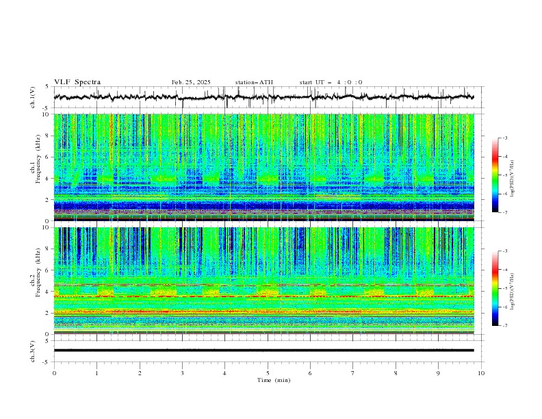The image size is (542, 419).
Task: Click the time axis tick label '8'
Action: coord(396,373)
